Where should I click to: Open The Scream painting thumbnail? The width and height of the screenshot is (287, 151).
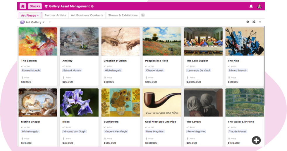coord(38,41)
